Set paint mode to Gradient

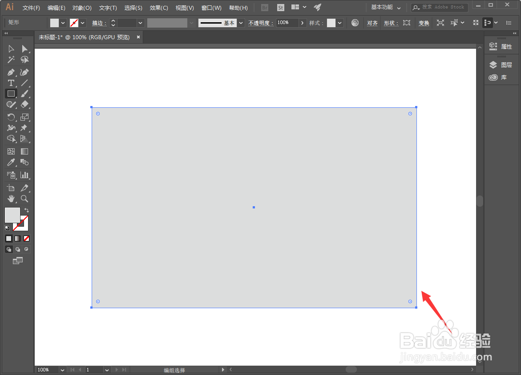18,238
